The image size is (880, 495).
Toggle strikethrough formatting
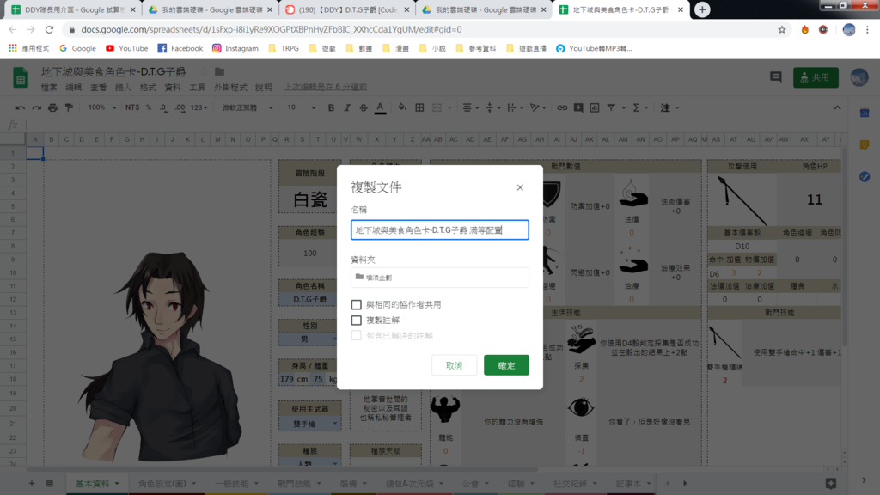364,107
